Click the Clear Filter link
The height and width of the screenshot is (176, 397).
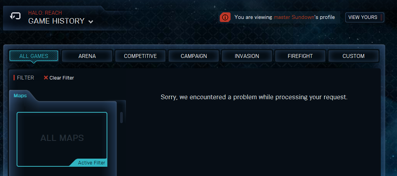[x=62, y=78]
